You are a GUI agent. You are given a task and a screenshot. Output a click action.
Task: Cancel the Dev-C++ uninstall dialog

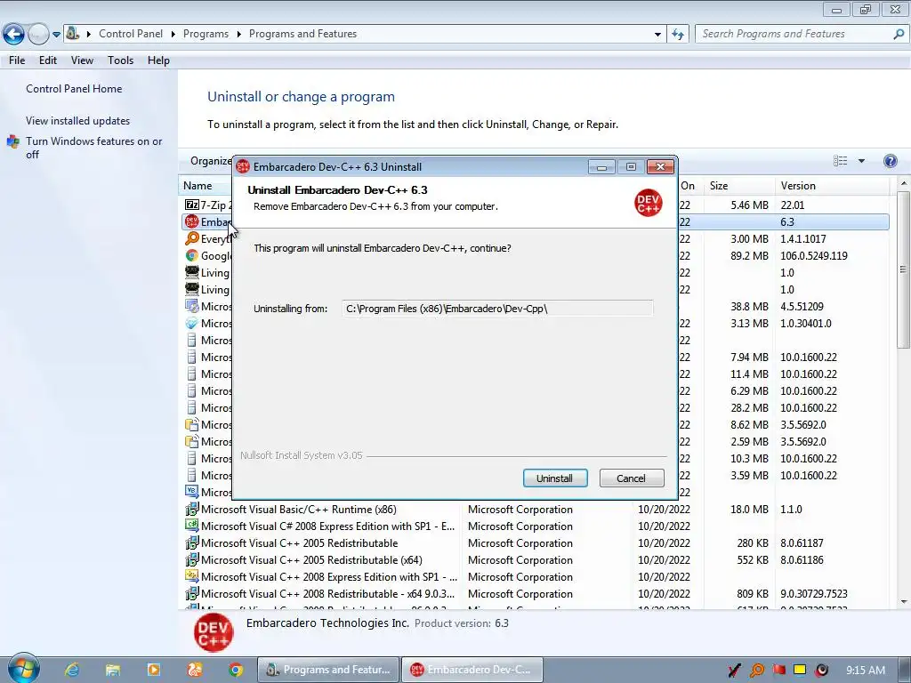pos(631,478)
